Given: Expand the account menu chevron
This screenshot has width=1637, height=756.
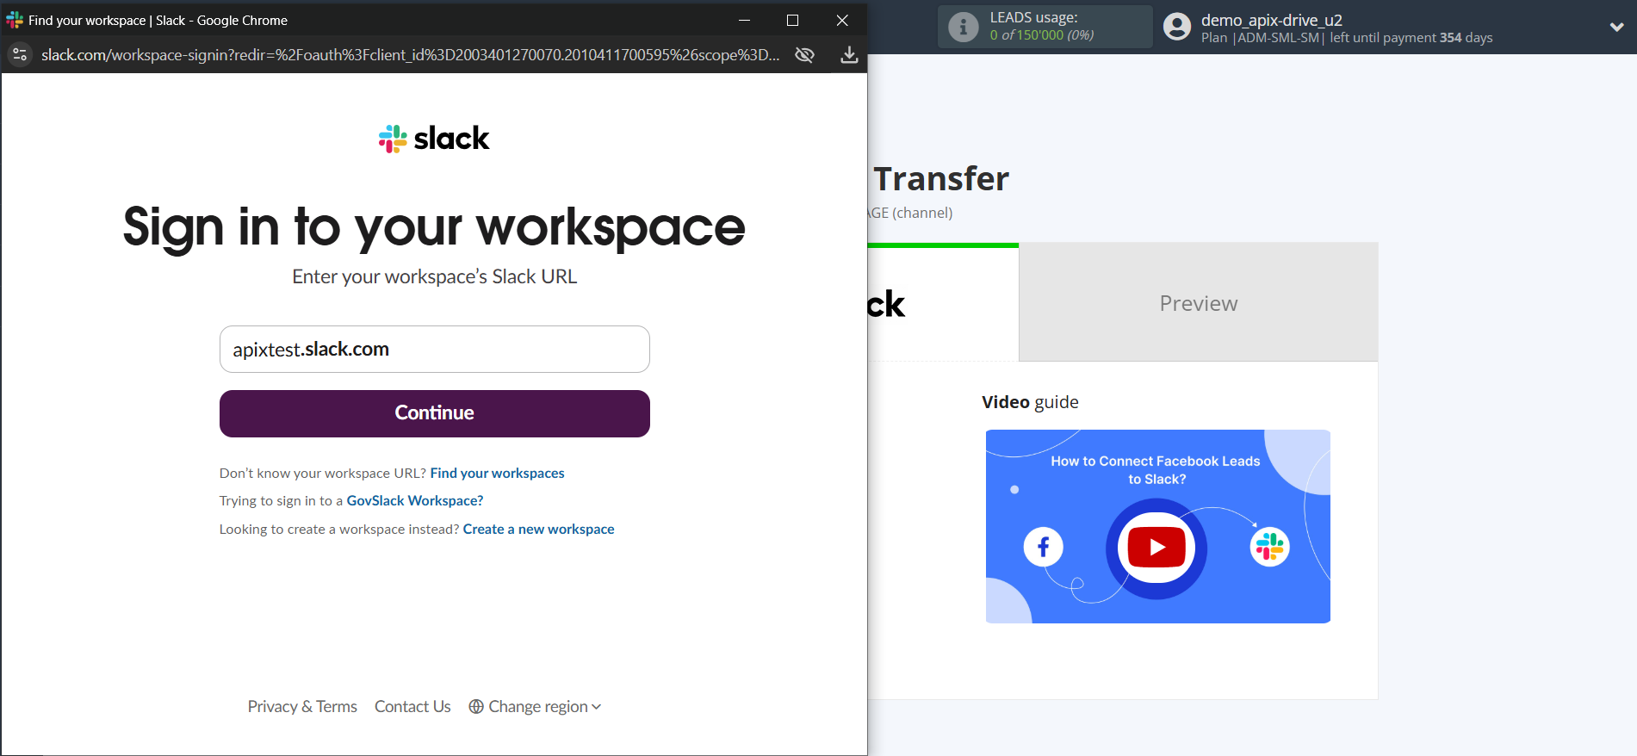Looking at the screenshot, I should [1616, 27].
